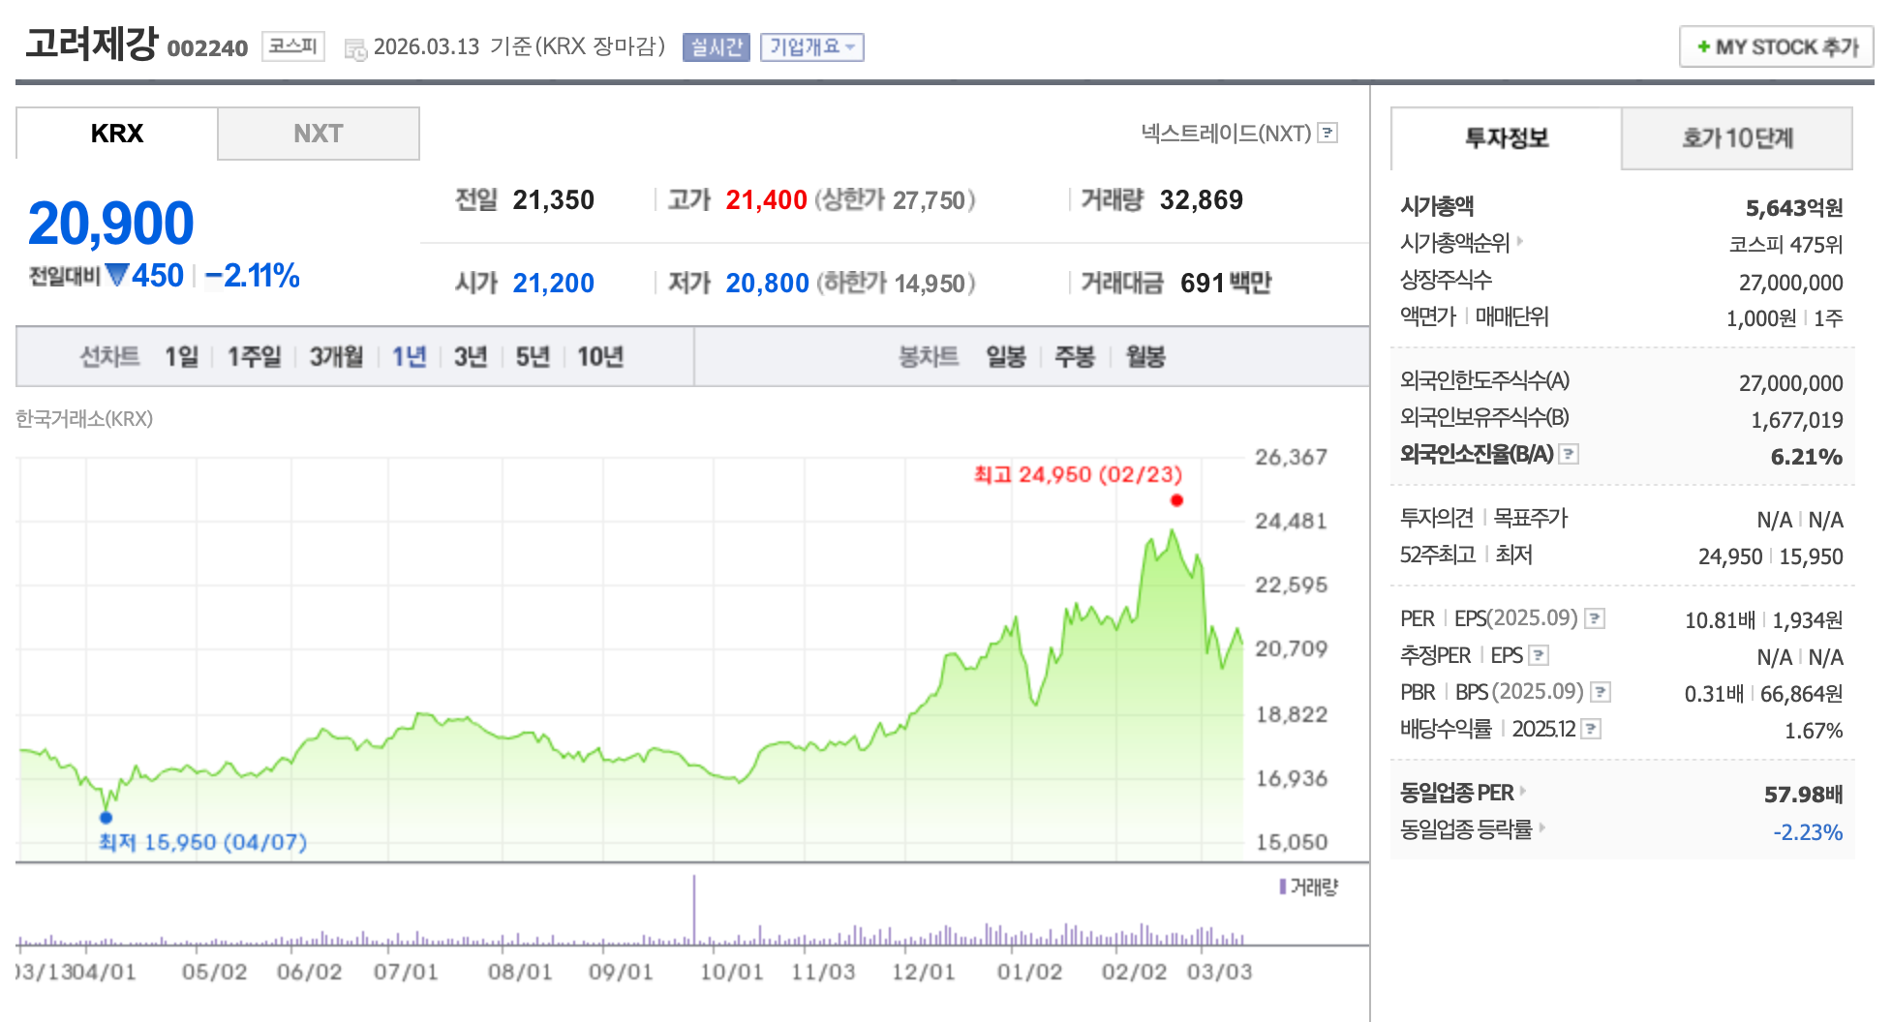This screenshot has width=1892, height=1022.
Task: Click the 57.98배 same-industry PER value
Action: (x=1804, y=795)
